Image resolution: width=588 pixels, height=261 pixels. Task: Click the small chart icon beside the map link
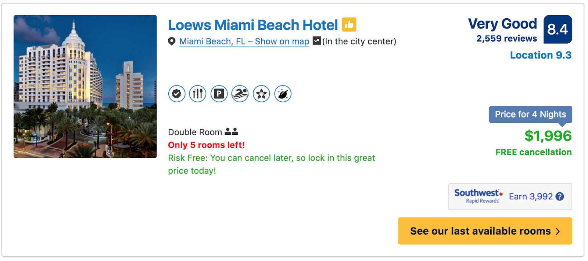click(317, 41)
